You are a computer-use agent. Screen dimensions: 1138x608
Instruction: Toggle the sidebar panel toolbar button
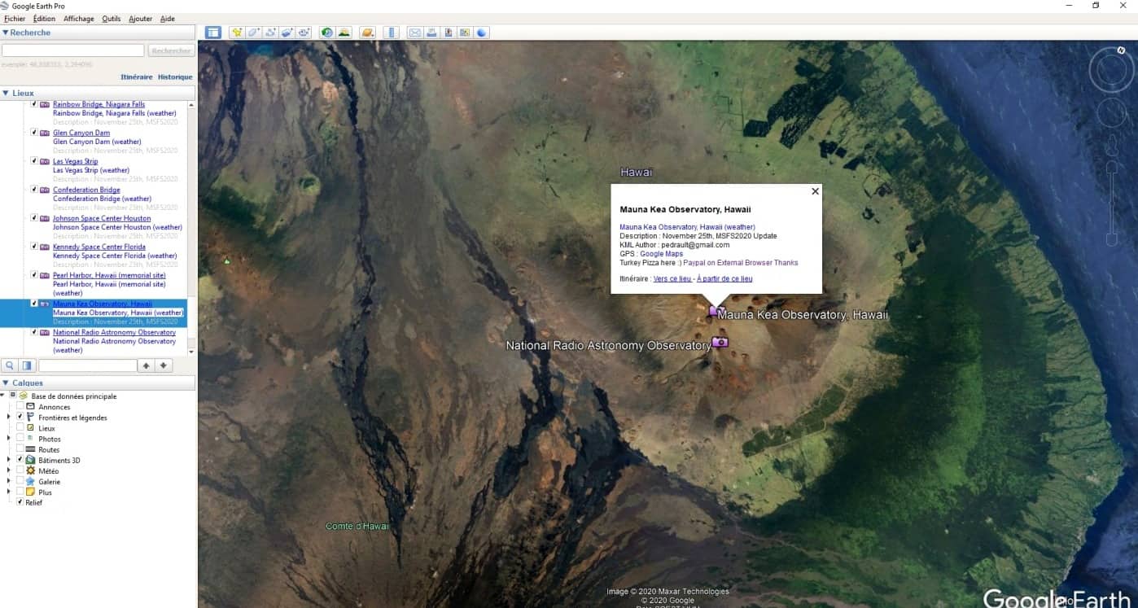tap(212, 33)
